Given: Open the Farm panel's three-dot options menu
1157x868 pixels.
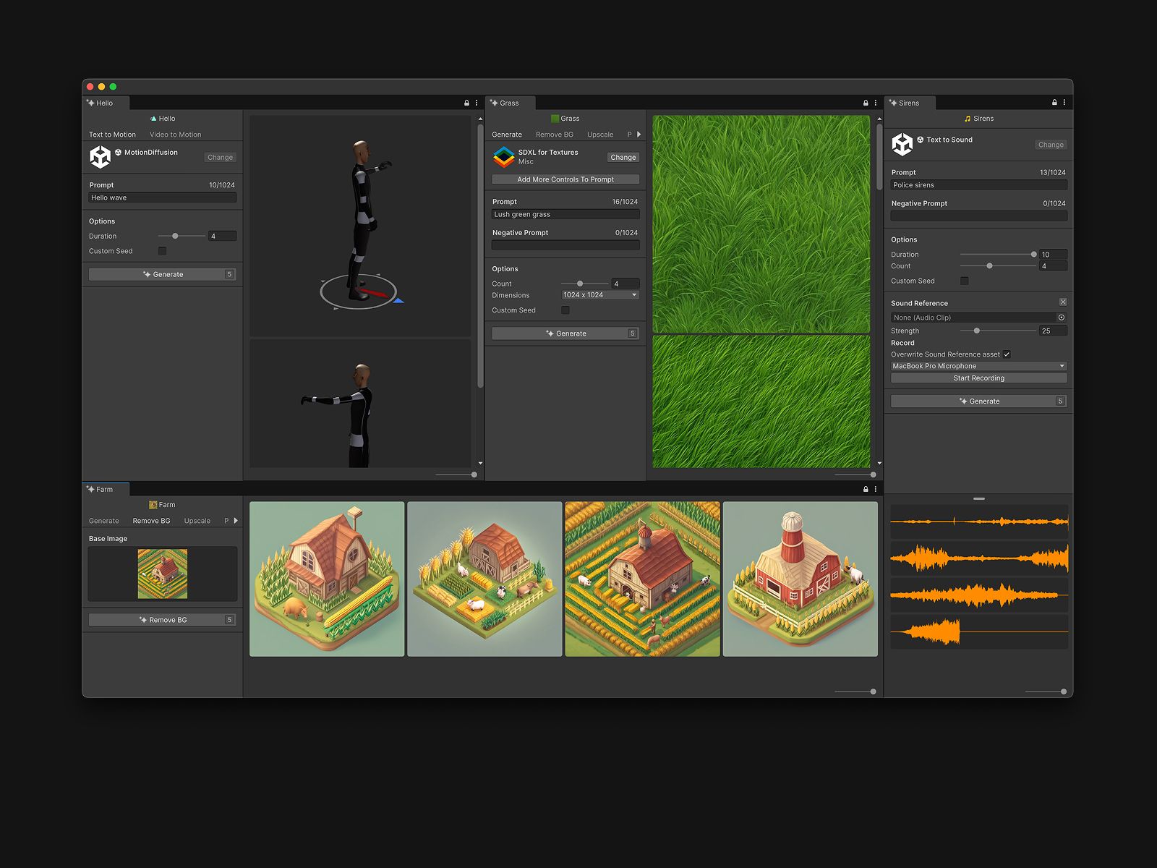Looking at the screenshot, I should coord(875,489).
